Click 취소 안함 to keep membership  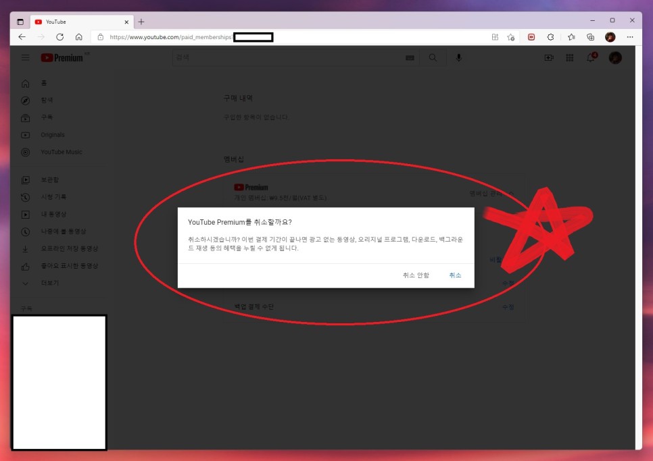point(416,275)
